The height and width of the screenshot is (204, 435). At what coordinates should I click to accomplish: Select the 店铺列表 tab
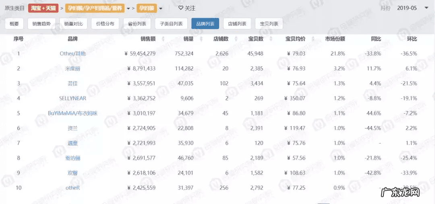[237, 24]
